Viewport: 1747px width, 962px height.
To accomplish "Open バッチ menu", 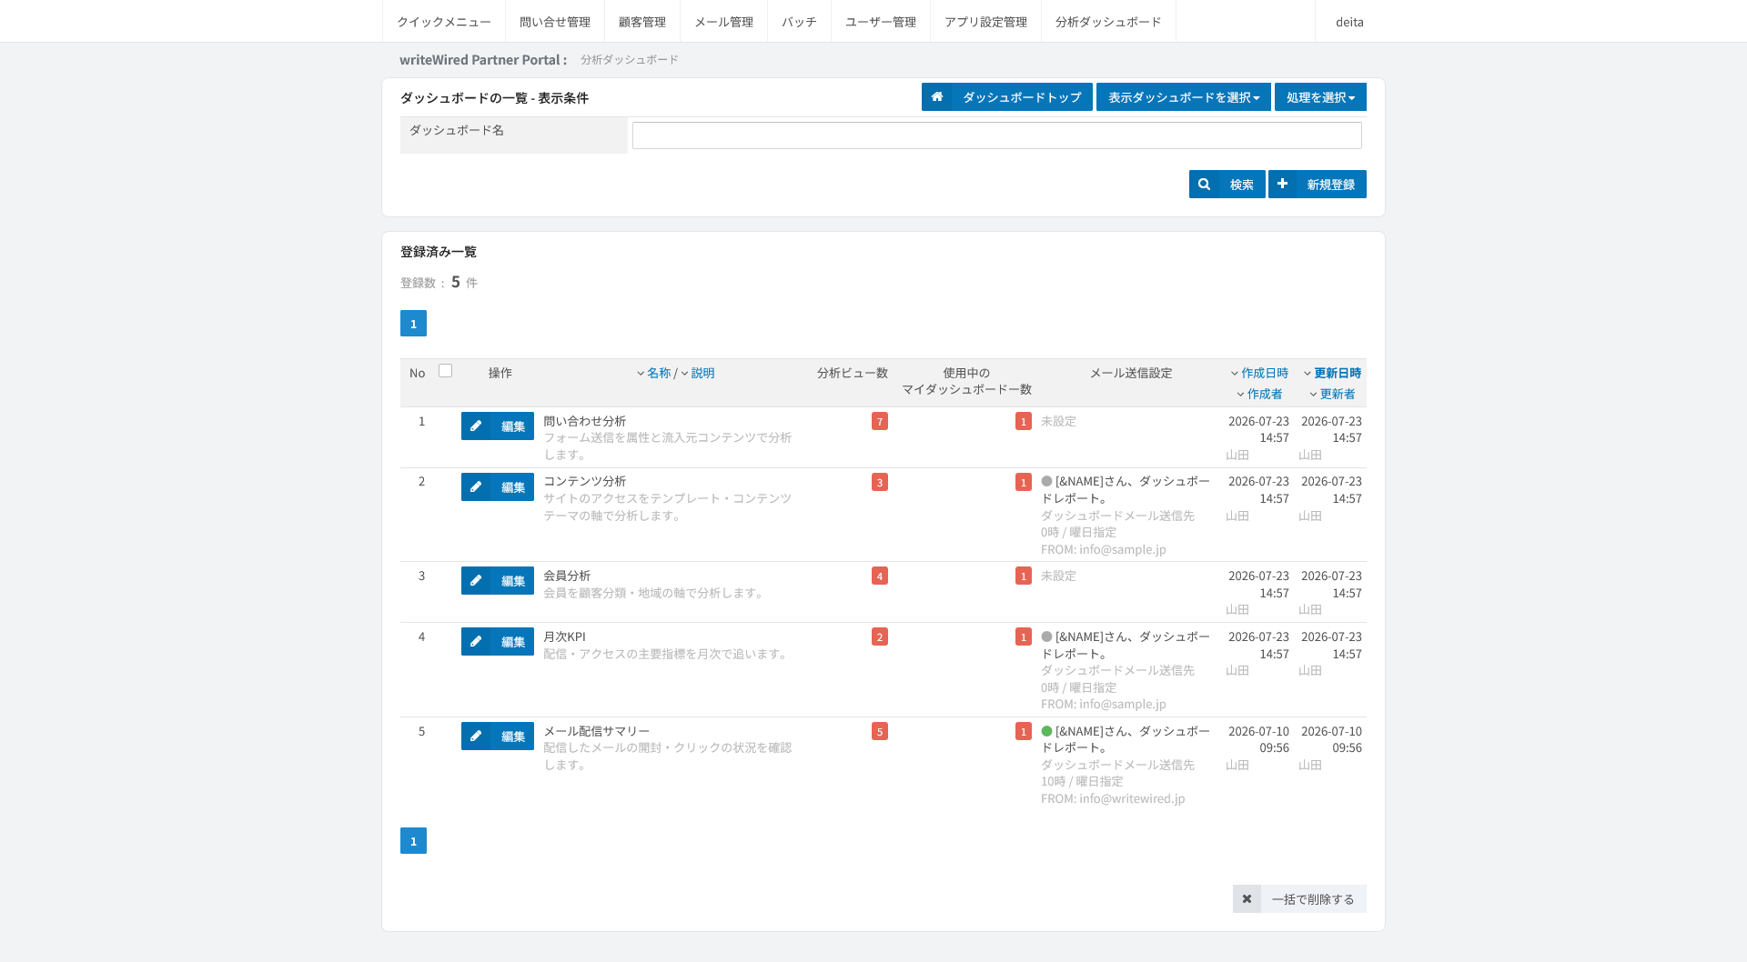I will click(799, 21).
